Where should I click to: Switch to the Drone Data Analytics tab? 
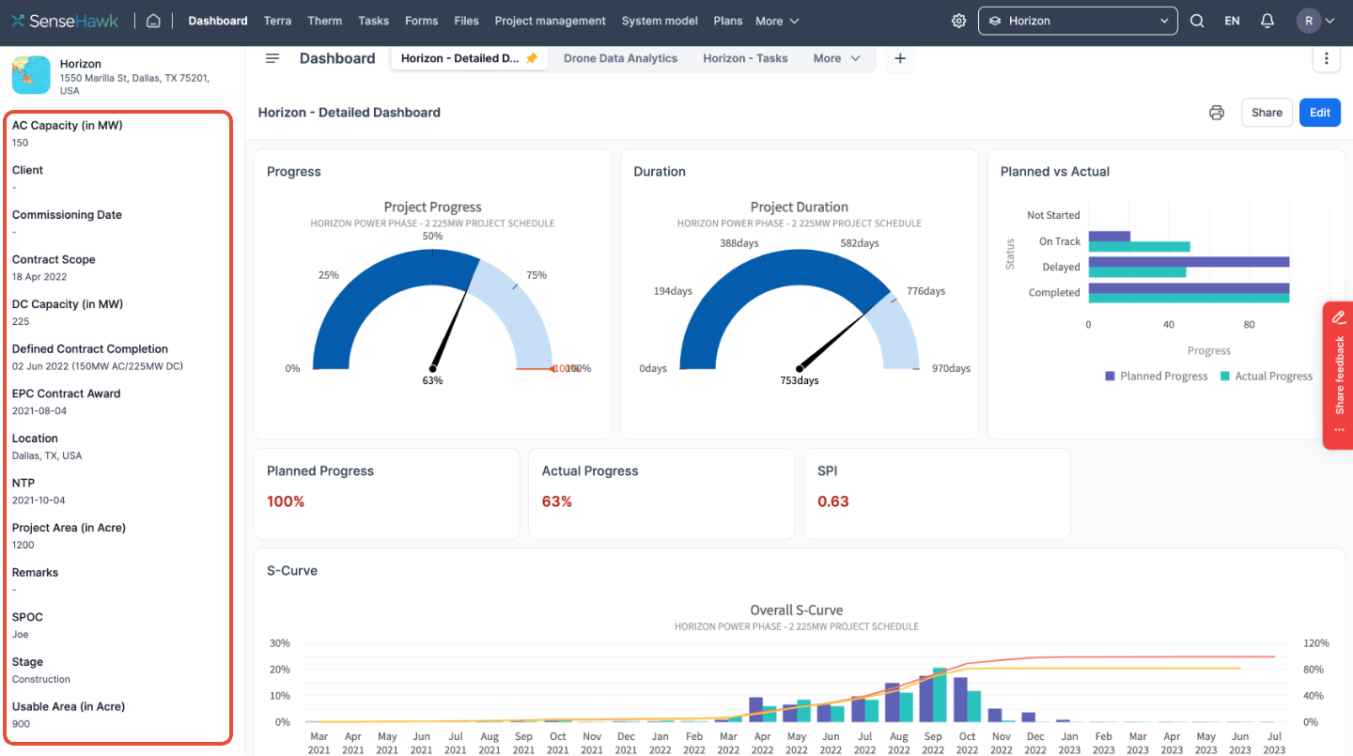tap(620, 58)
